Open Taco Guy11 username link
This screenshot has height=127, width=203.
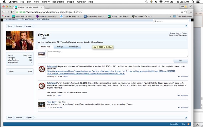[x=52, y=102]
